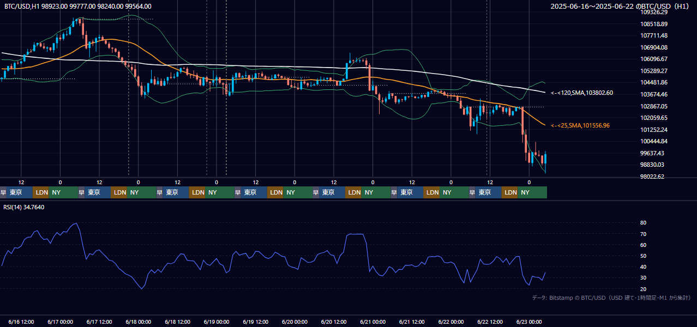Select price axis value 104481.86
This screenshot has width=697, height=327.
654,82
